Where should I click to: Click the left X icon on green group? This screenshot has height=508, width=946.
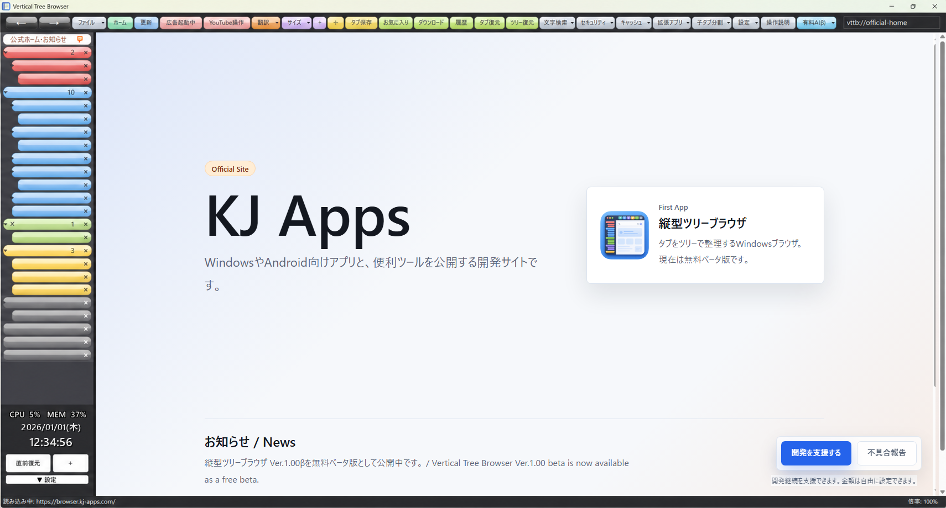click(x=13, y=224)
